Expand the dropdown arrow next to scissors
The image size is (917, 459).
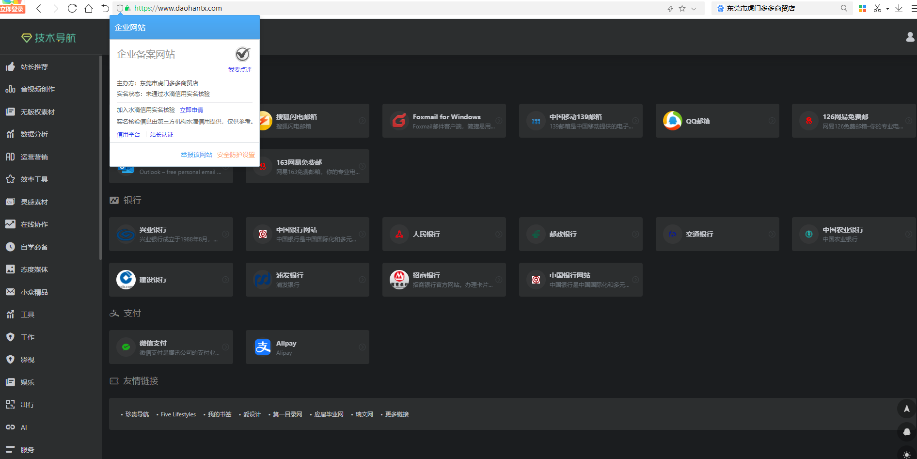click(x=887, y=9)
